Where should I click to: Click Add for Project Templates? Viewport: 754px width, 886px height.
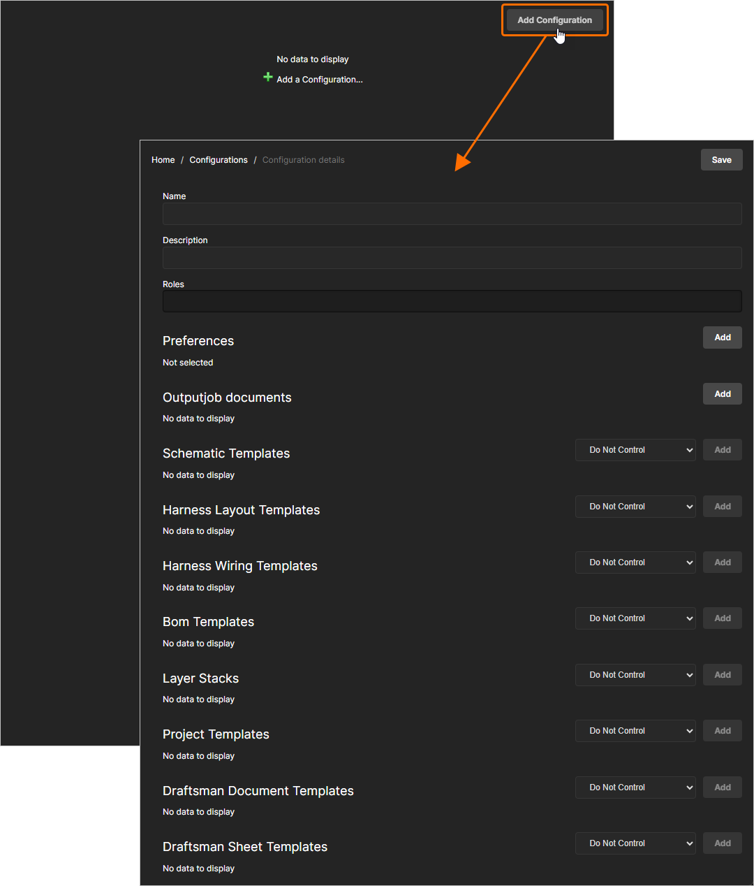point(723,731)
